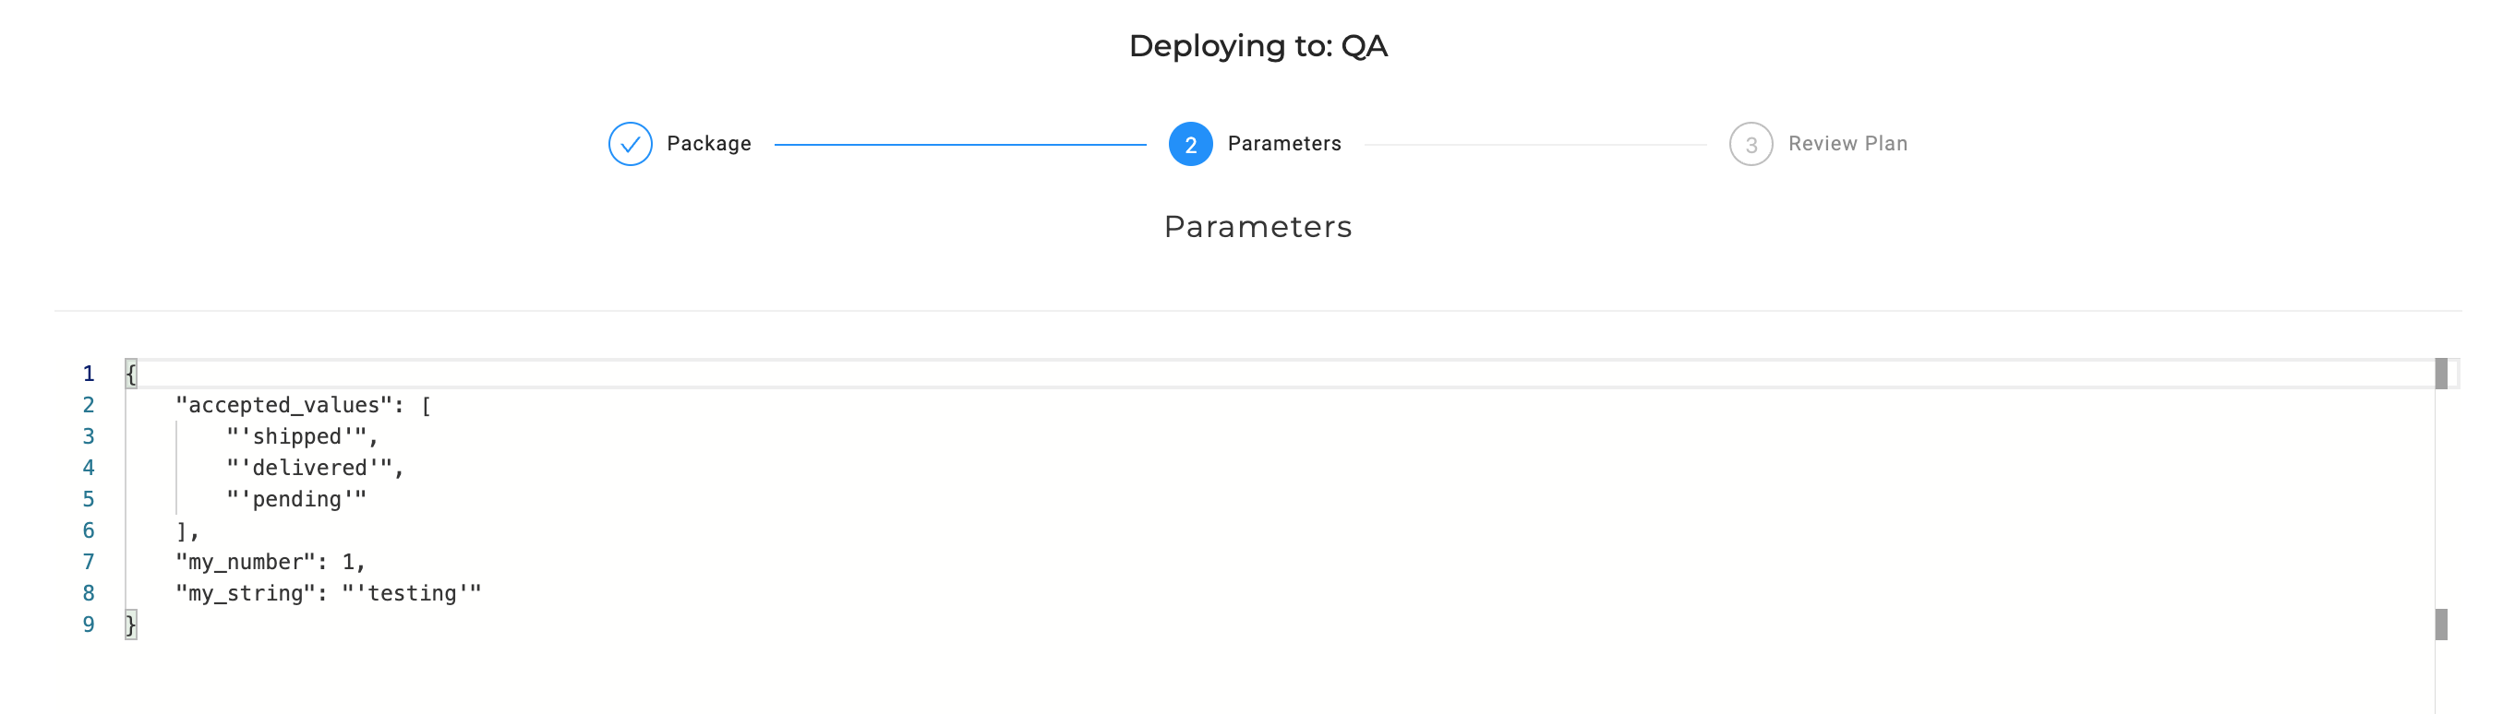Jump to the Review Plan step label

pos(1847,143)
